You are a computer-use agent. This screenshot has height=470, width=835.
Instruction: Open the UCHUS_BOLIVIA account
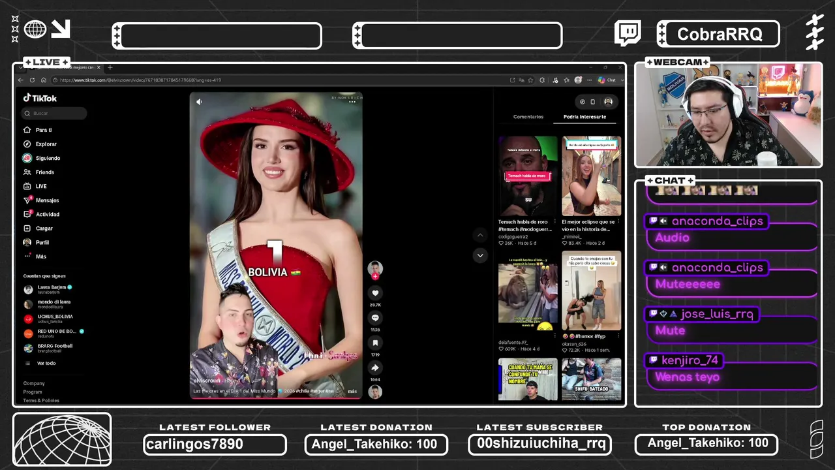(x=48, y=319)
